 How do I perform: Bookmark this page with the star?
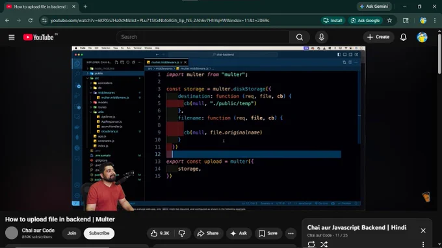[389, 21]
